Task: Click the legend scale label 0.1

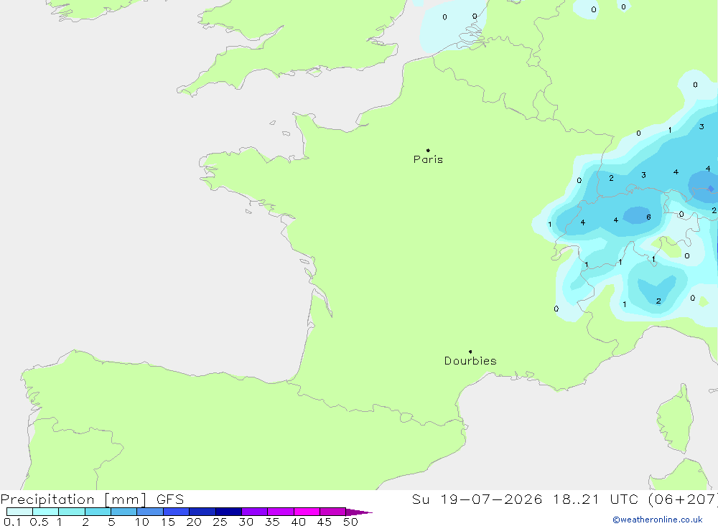Action: [x=12, y=522]
